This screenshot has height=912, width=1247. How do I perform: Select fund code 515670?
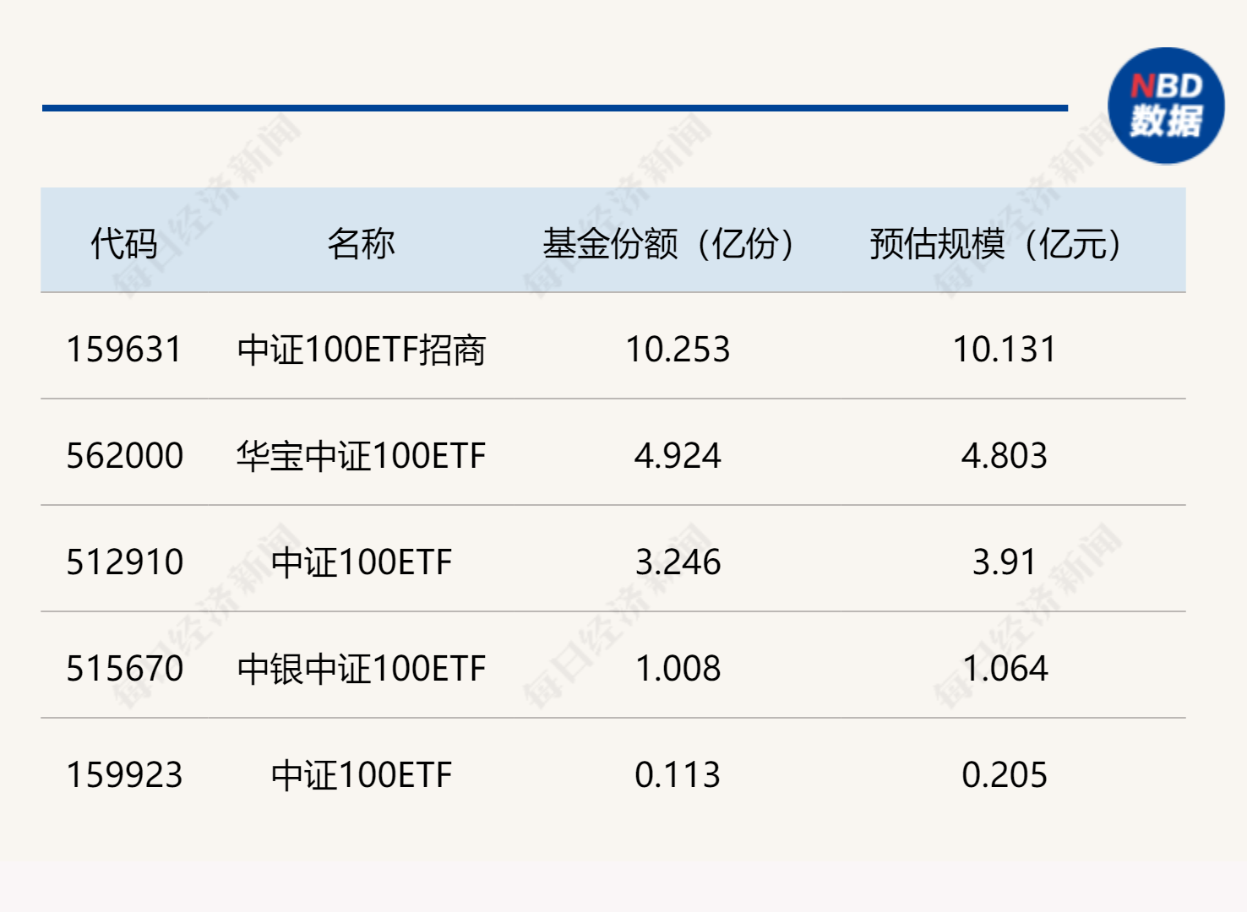(124, 669)
